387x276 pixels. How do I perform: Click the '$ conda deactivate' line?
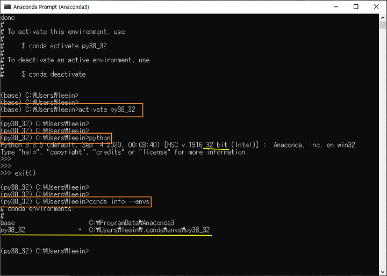[54, 74]
